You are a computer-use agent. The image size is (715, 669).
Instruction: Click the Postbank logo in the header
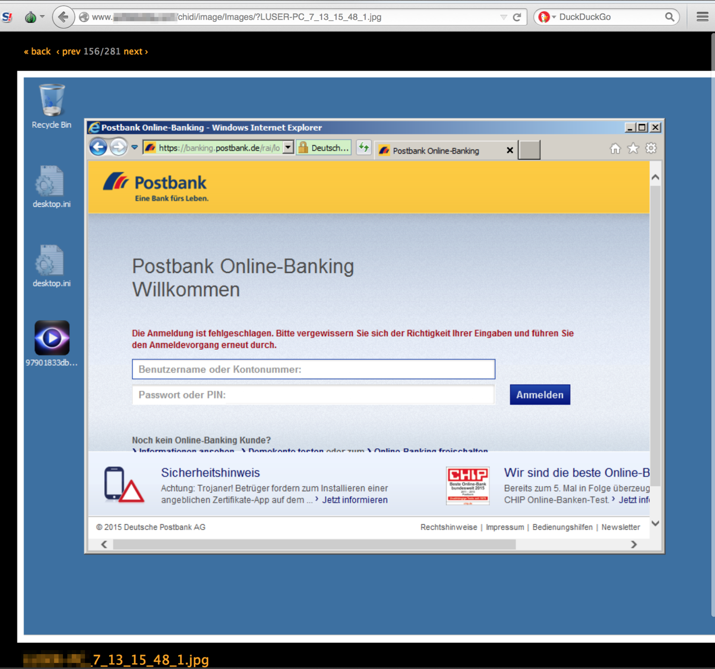click(156, 187)
